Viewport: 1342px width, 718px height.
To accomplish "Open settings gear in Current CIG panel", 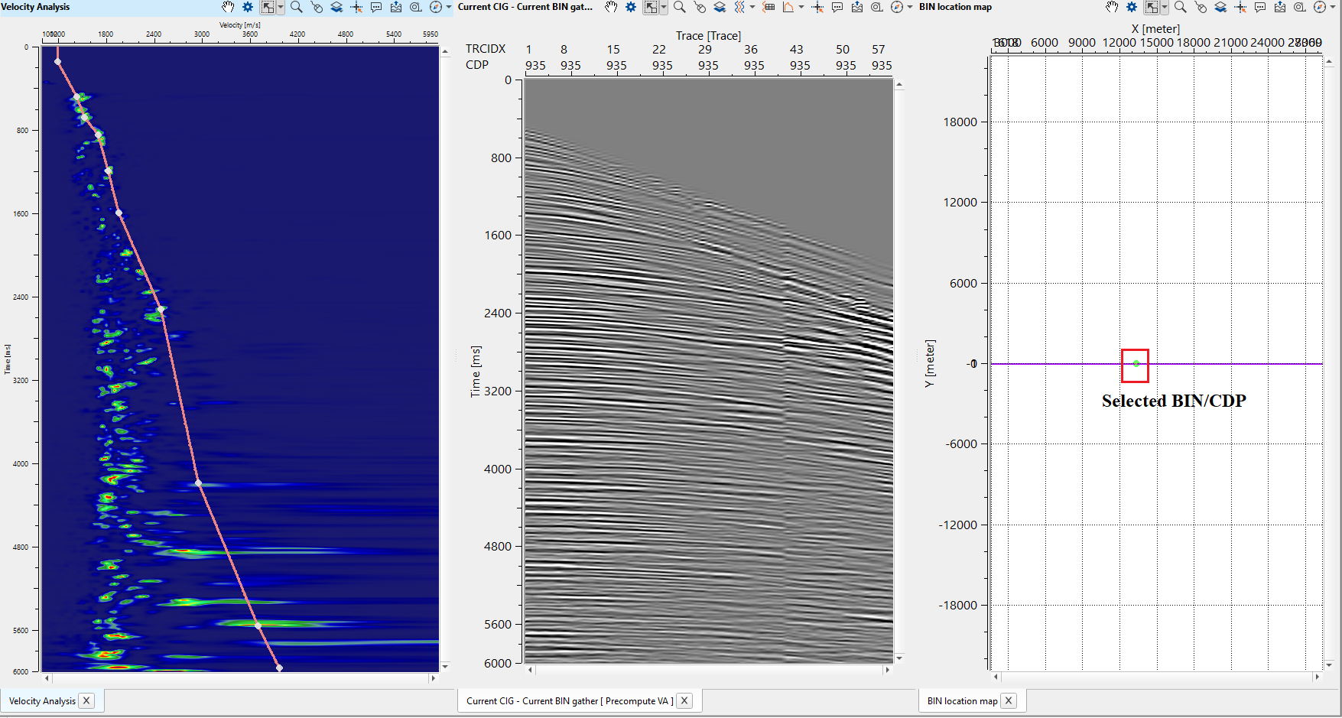I will click(631, 7).
